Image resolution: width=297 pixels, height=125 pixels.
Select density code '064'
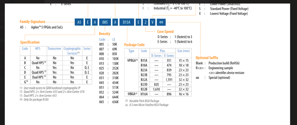[x=102, y=97]
